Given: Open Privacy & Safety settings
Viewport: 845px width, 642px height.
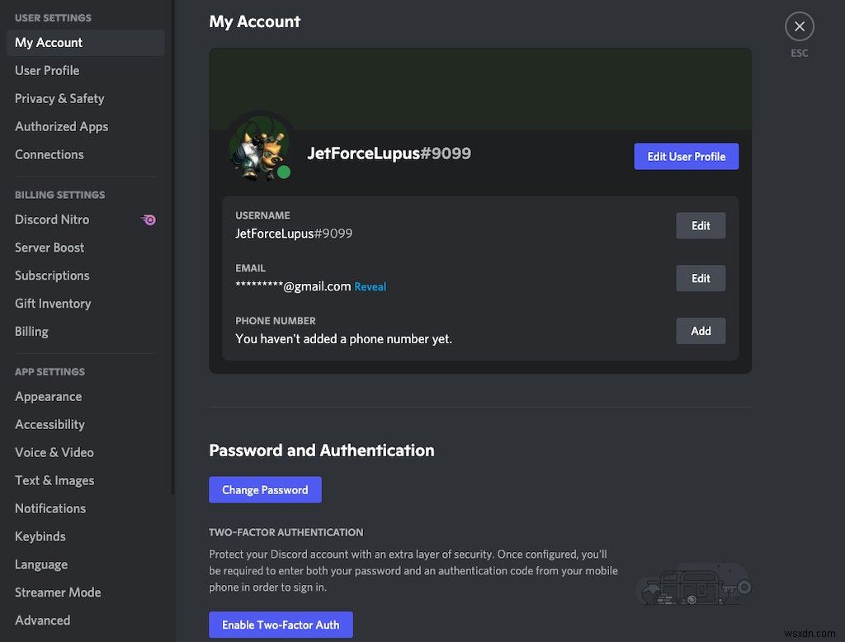Looking at the screenshot, I should pyautogui.click(x=59, y=98).
